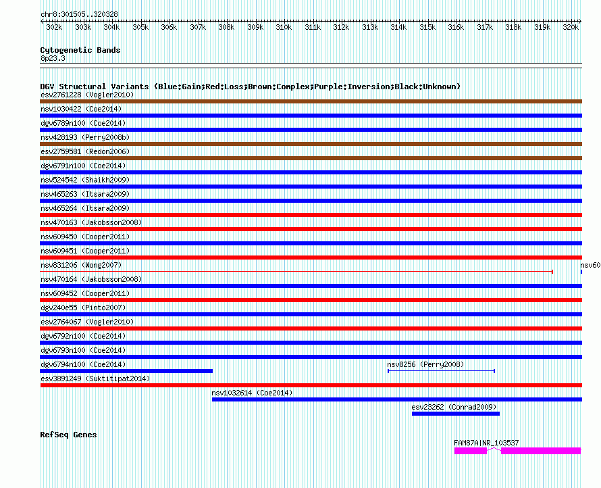Click the RefSeq Genes track title
This screenshot has height=488, width=601.
(68, 435)
